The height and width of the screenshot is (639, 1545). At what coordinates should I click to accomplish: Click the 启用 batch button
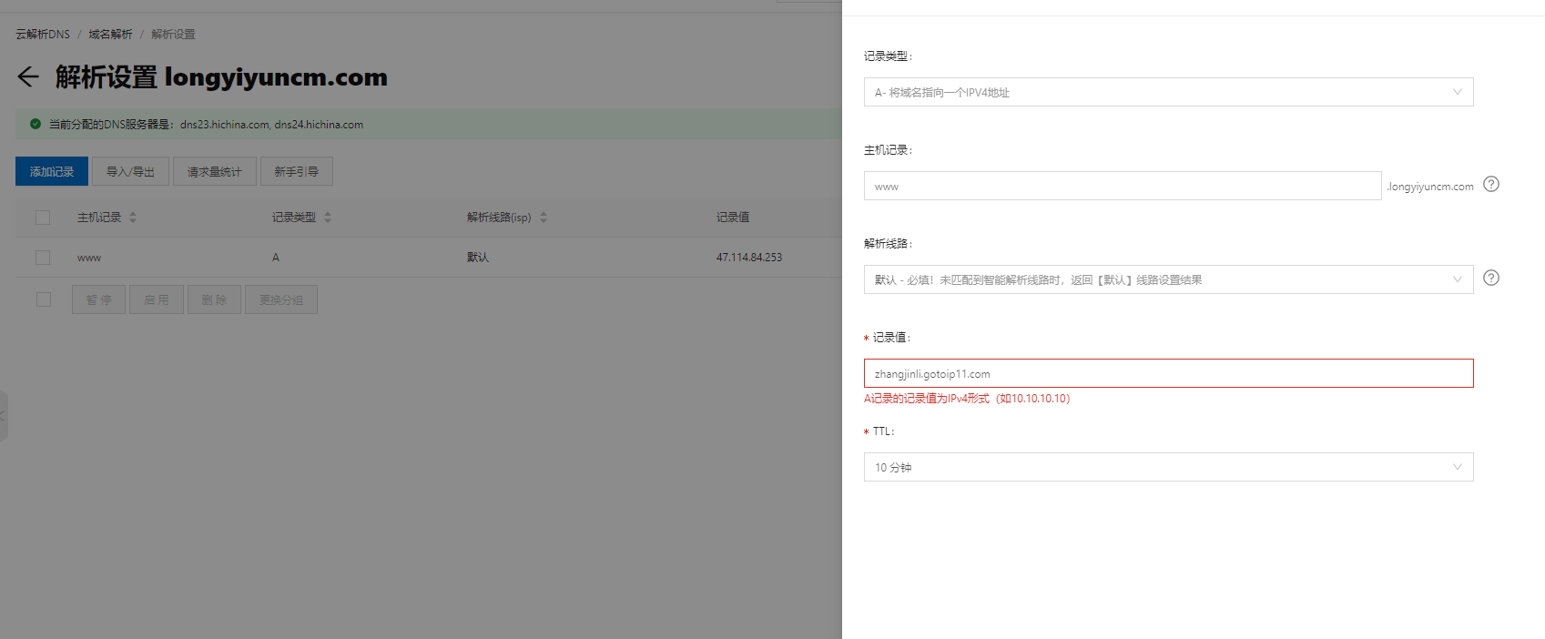tap(157, 299)
